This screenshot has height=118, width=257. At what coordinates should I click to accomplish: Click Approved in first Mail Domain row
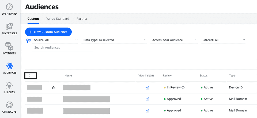174,99
